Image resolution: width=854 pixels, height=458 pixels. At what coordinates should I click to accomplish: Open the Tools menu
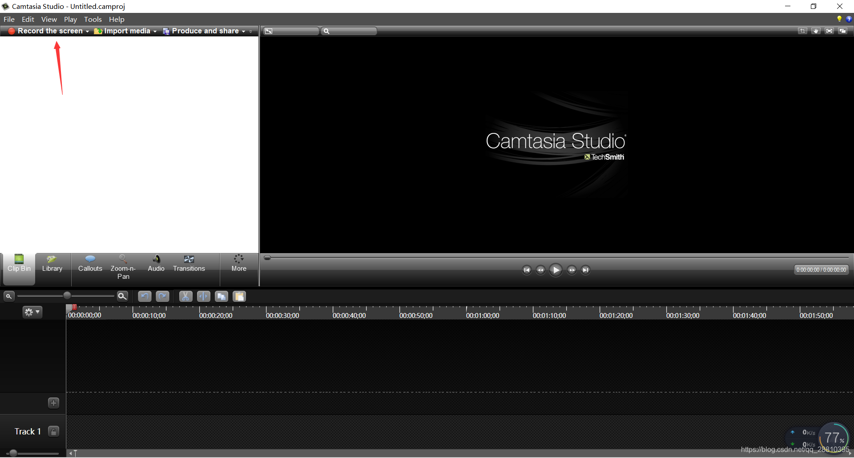click(x=93, y=20)
